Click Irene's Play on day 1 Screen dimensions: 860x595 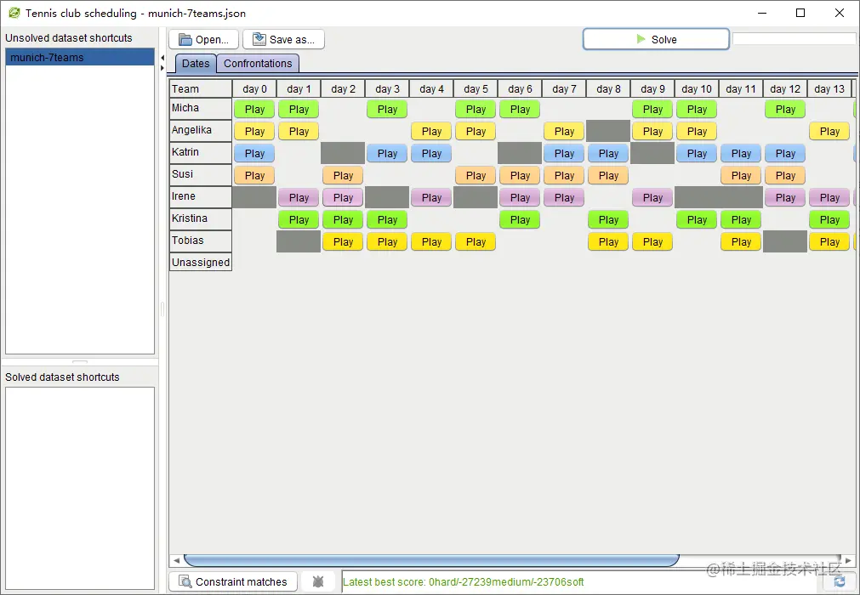click(x=299, y=198)
